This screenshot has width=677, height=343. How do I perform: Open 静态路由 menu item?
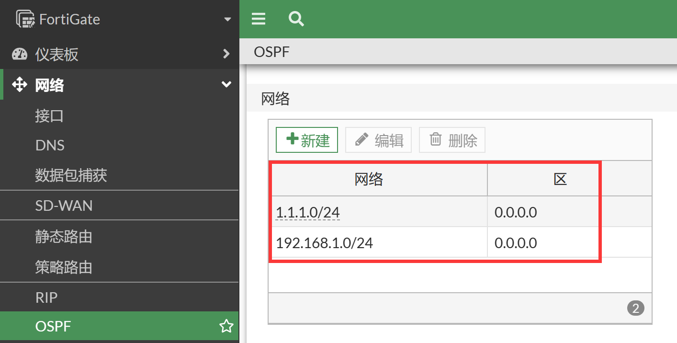pos(64,237)
